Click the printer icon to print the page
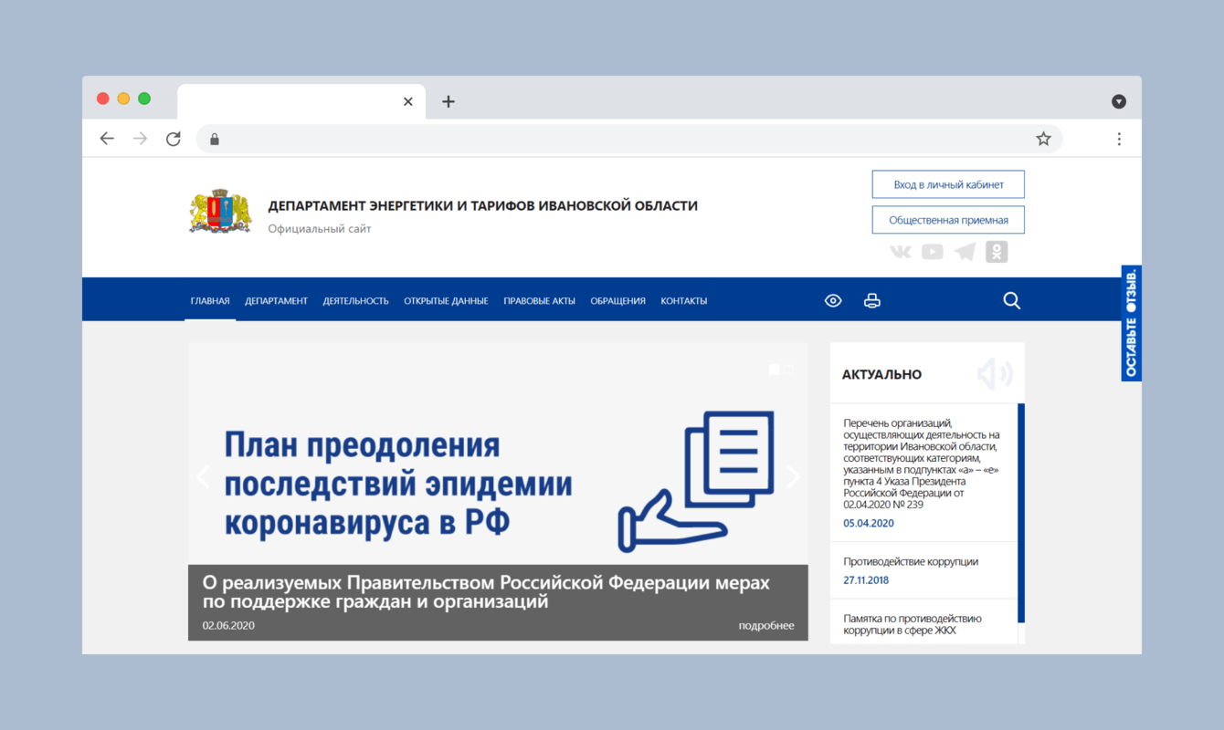The height and width of the screenshot is (730, 1224). [x=871, y=300]
